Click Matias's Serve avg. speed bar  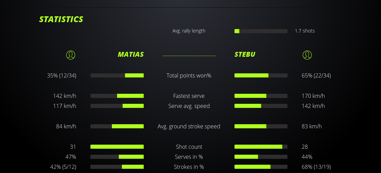(x=117, y=106)
